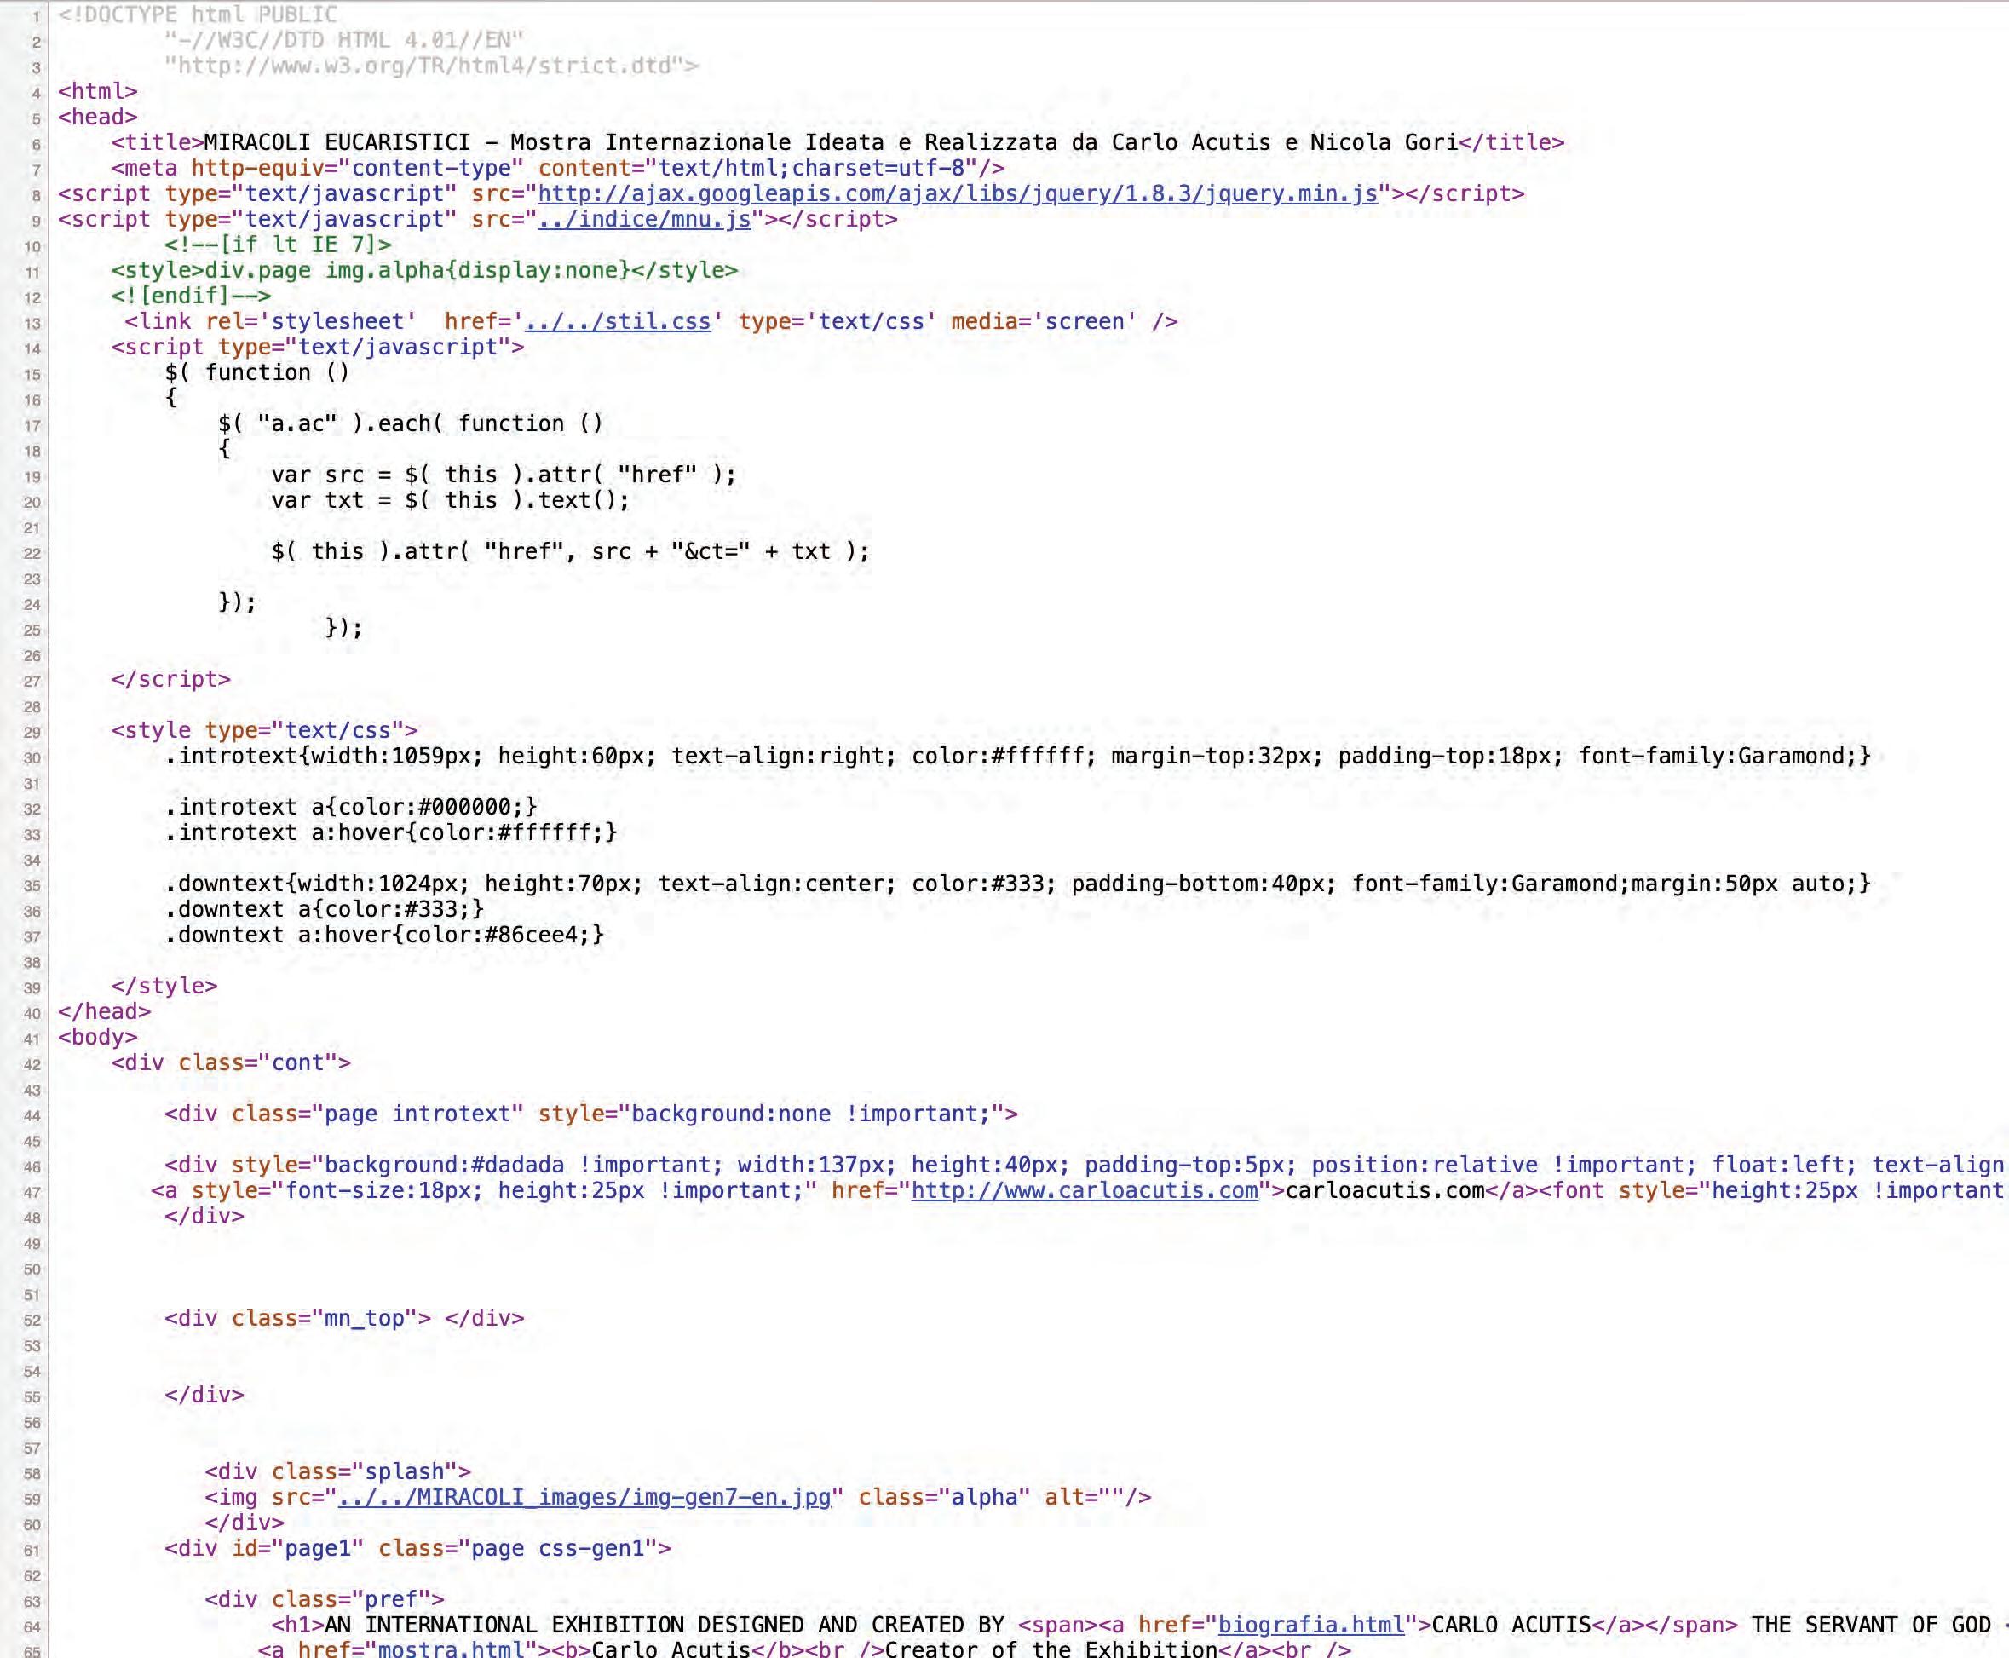Click the mostra.html href link
The width and height of the screenshot is (2009, 1658).
click(x=451, y=1649)
